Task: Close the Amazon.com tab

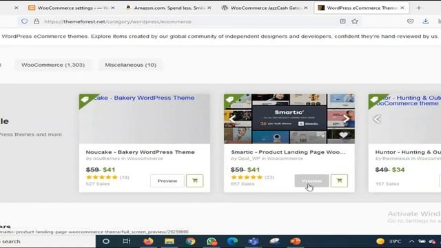Action: point(209,8)
